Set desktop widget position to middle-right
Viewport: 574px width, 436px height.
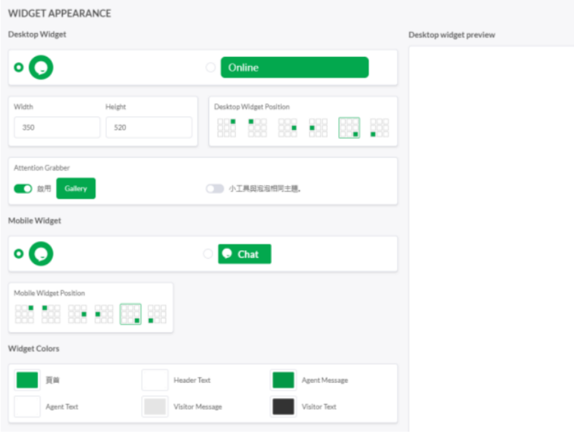tap(287, 128)
